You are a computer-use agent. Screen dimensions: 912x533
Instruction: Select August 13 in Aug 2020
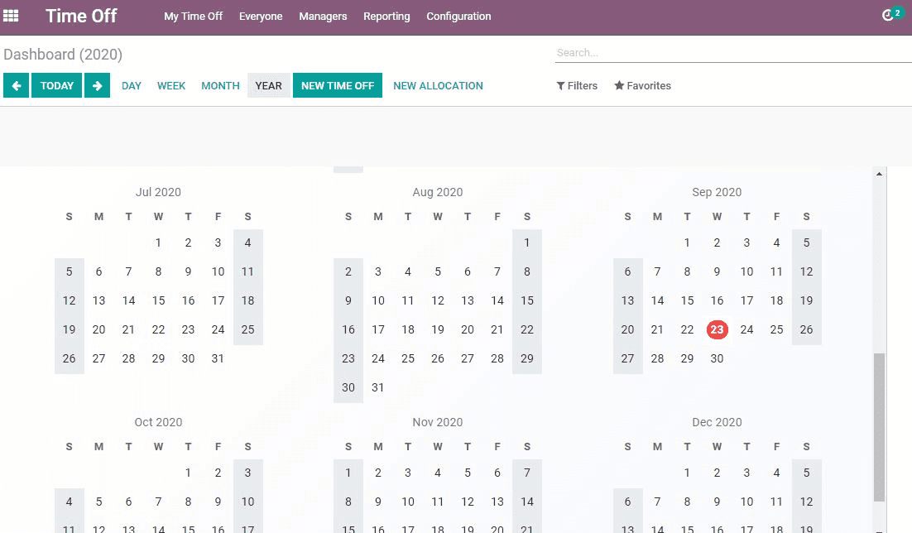[468, 300]
